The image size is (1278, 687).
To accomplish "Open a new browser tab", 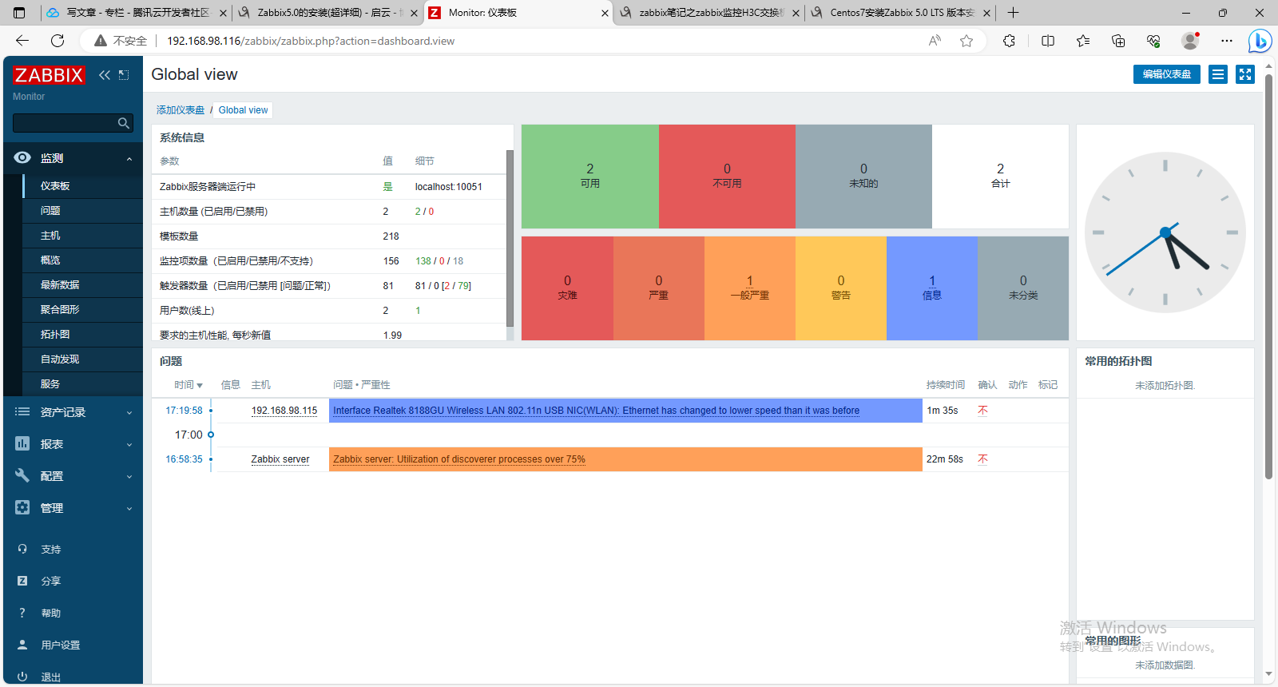I will [1013, 13].
